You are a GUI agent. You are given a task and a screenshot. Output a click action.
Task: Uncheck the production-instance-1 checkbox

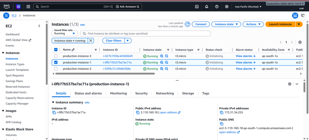(56, 62)
